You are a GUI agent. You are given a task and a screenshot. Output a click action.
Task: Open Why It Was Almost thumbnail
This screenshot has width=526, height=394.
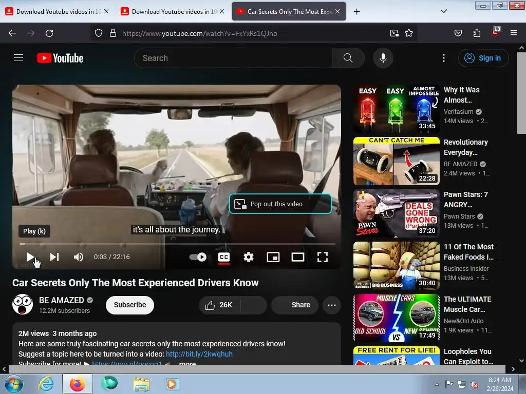coord(396,109)
